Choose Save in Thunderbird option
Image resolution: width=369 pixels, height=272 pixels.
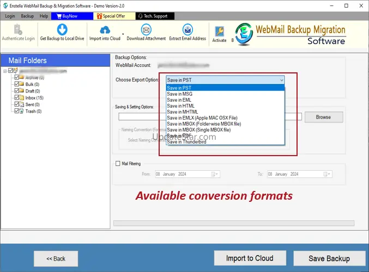click(x=225, y=142)
